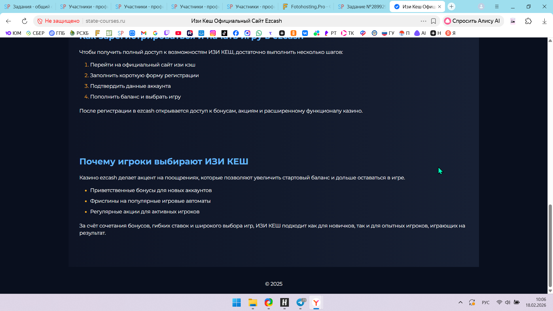
Task: Open the СБЕР bookmark
Action: (35, 33)
